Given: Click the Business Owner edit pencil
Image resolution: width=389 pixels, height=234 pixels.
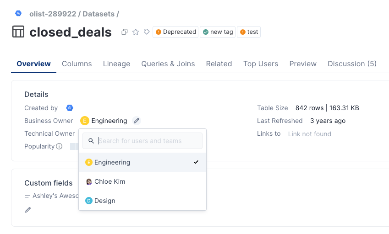Looking at the screenshot, I should [137, 121].
